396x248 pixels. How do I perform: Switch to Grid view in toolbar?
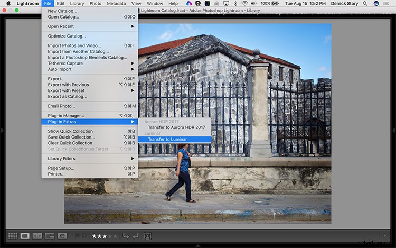[x=13, y=236]
